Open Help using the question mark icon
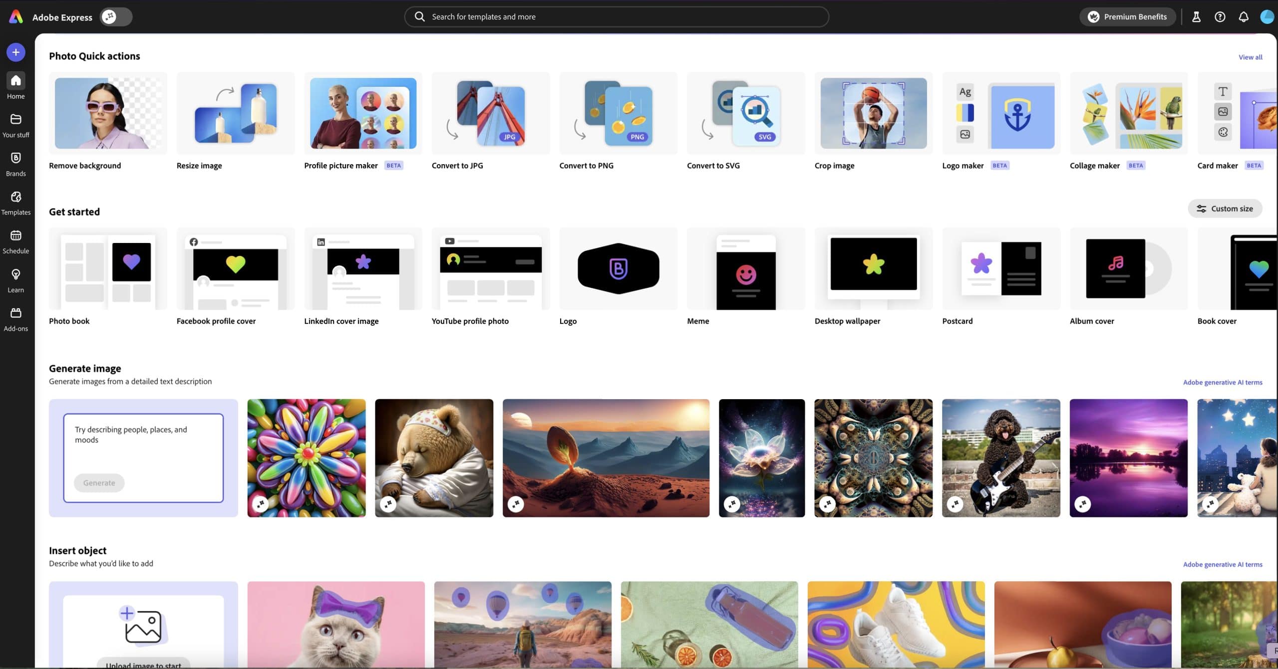 point(1220,16)
